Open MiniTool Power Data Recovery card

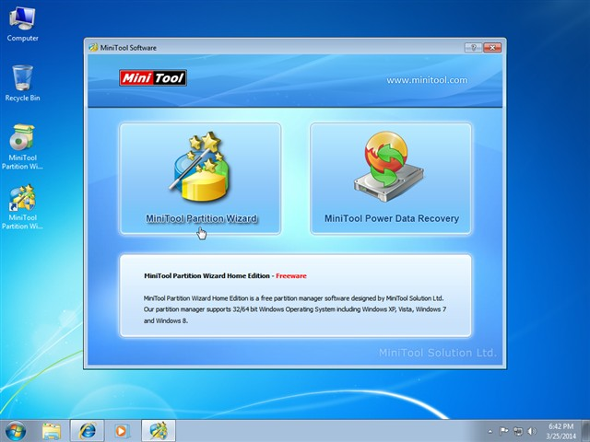click(x=391, y=179)
